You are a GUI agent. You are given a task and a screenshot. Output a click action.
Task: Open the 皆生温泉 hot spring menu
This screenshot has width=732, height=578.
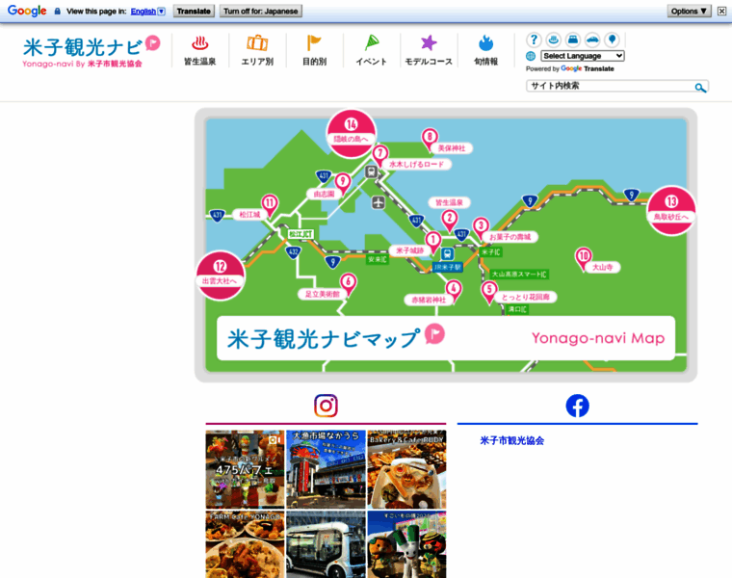tap(199, 50)
